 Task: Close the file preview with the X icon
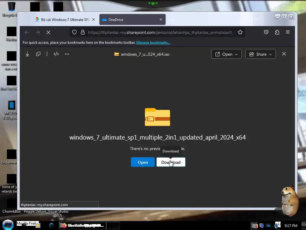[x=284, y=54]
